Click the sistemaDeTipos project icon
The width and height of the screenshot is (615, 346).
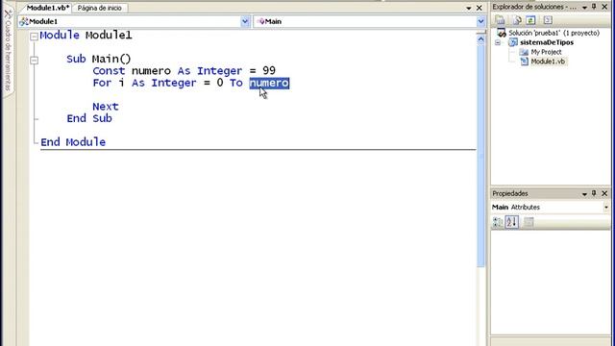(513, 42)
